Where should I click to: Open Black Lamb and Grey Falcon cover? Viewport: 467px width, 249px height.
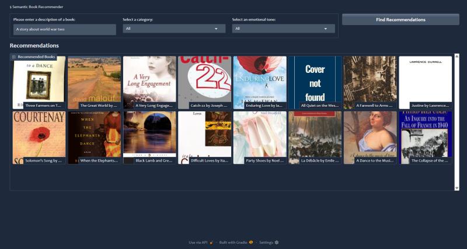[x=149, y=138]
